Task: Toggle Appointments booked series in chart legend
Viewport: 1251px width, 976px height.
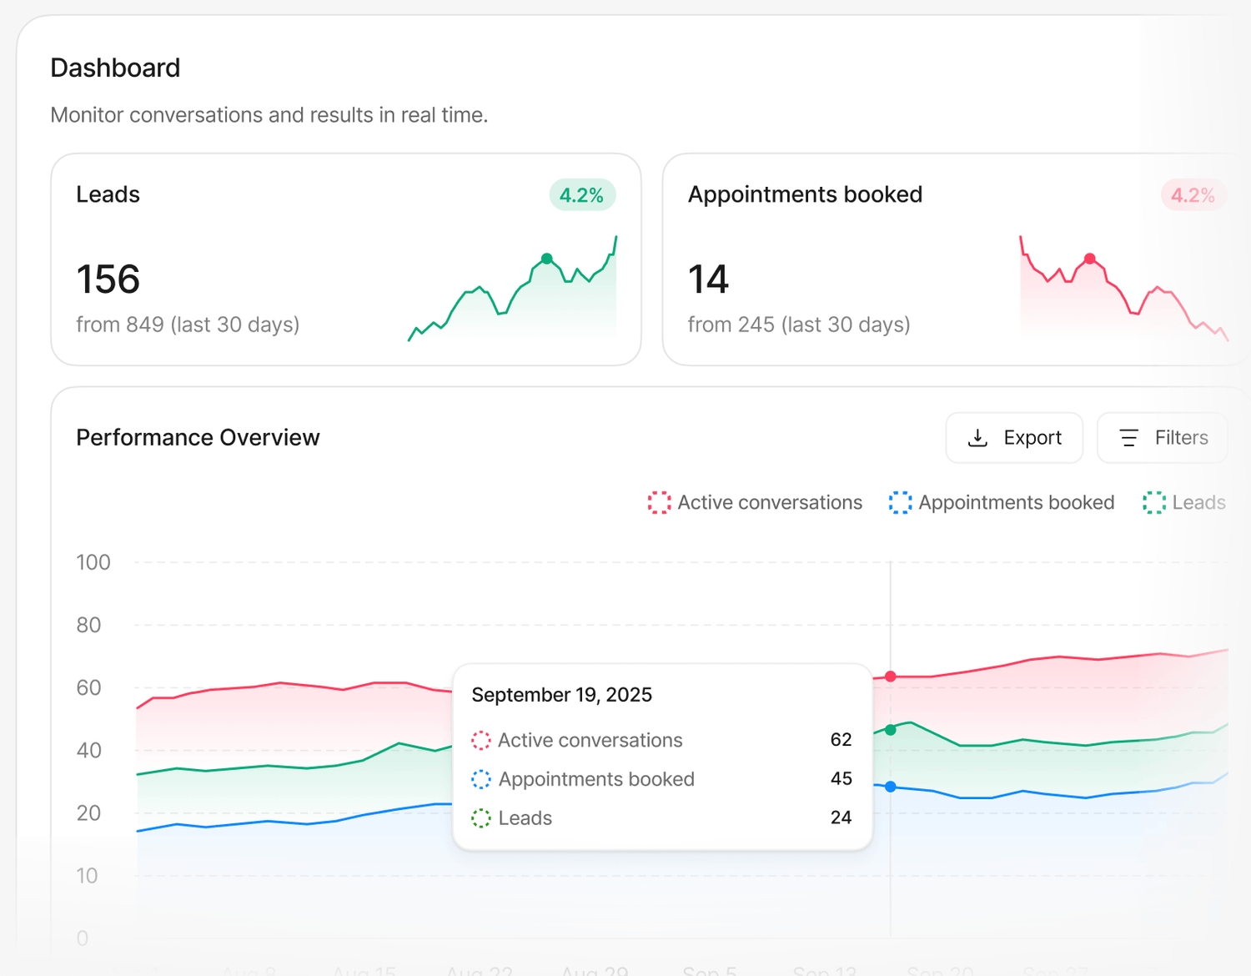Action: tap(1002, 502)
